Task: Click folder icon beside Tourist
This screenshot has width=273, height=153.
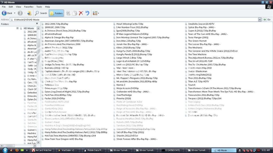Action: pyautogui.click(x=186, y=85)
